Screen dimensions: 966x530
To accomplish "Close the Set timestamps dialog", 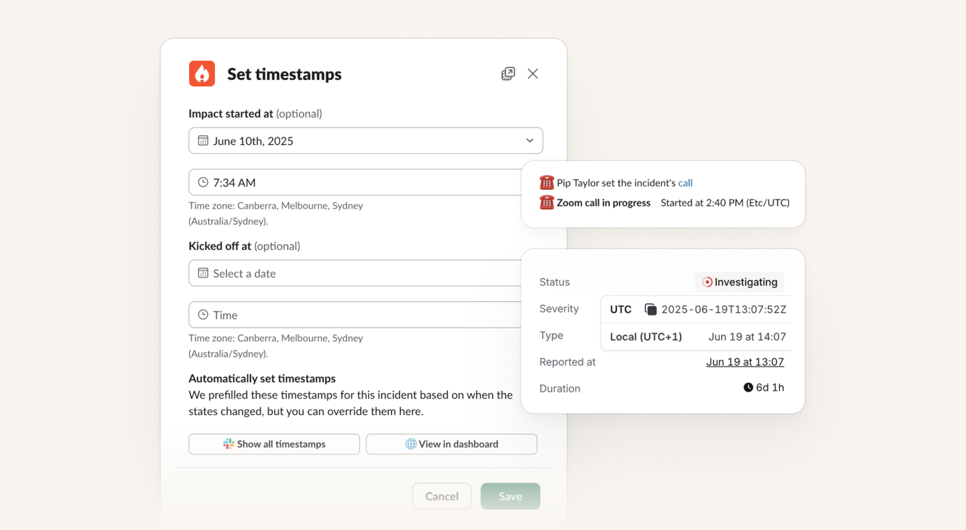I will 533,74.
